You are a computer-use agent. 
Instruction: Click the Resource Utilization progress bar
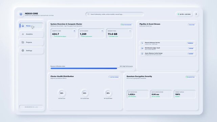pos(92,68)
